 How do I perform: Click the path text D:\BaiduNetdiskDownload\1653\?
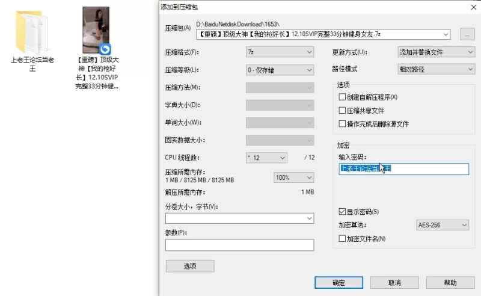(237, 24)
